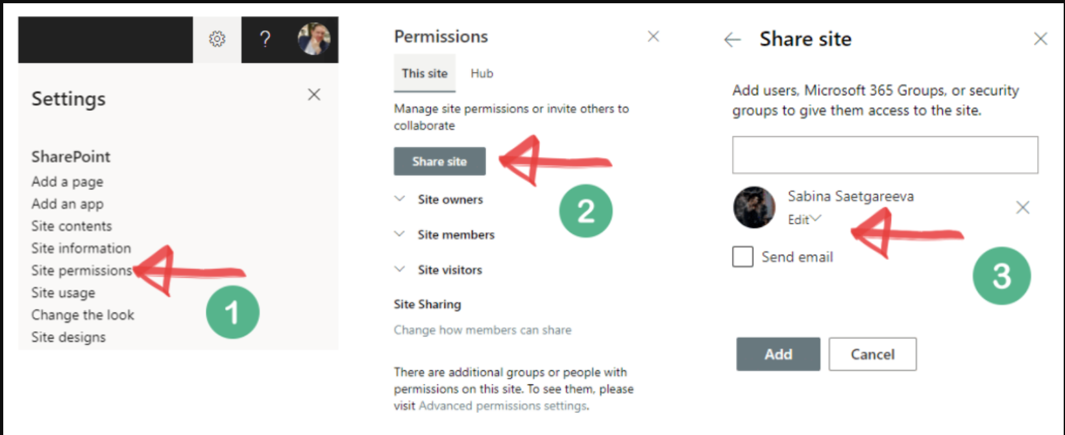Click Sabina Saetgareeva's profile picture
This screenshot has width=1065, height=435.
coord(754,207)
